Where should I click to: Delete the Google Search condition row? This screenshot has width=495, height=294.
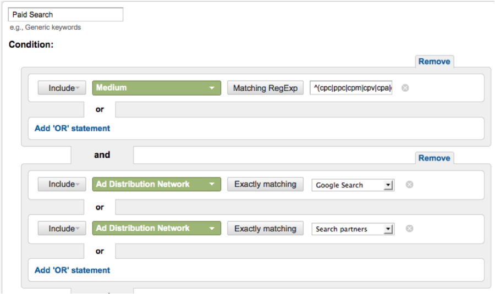409,185
